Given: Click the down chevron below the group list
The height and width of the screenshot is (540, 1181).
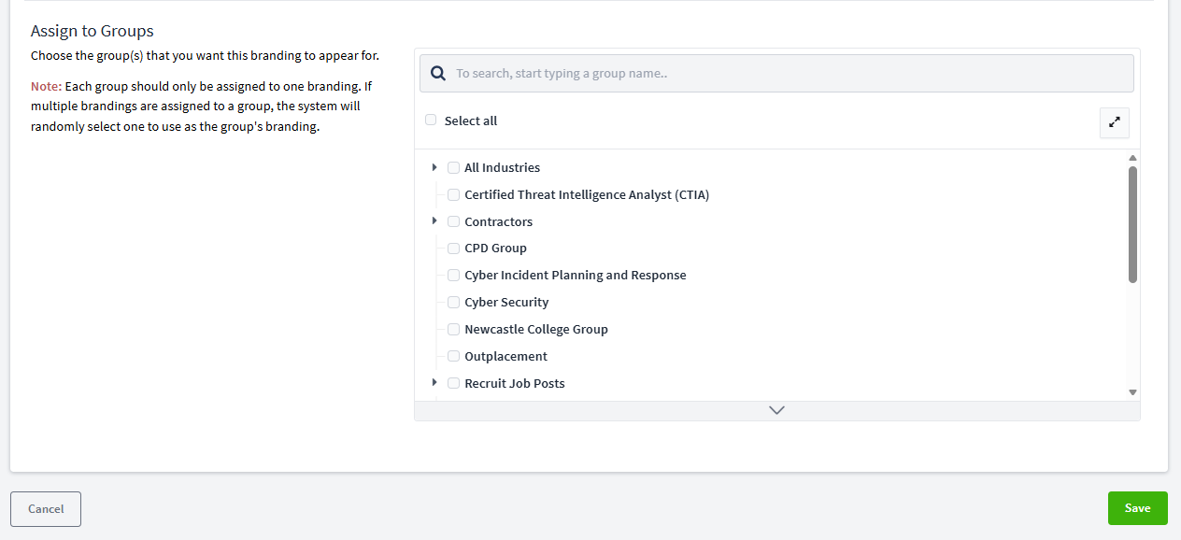Looking at the screenshot, I should pos(776,411).
